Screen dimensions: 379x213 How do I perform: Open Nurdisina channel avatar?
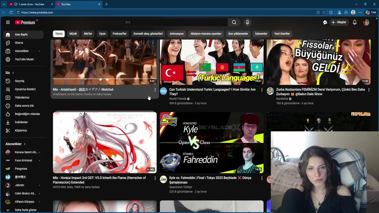270,91
